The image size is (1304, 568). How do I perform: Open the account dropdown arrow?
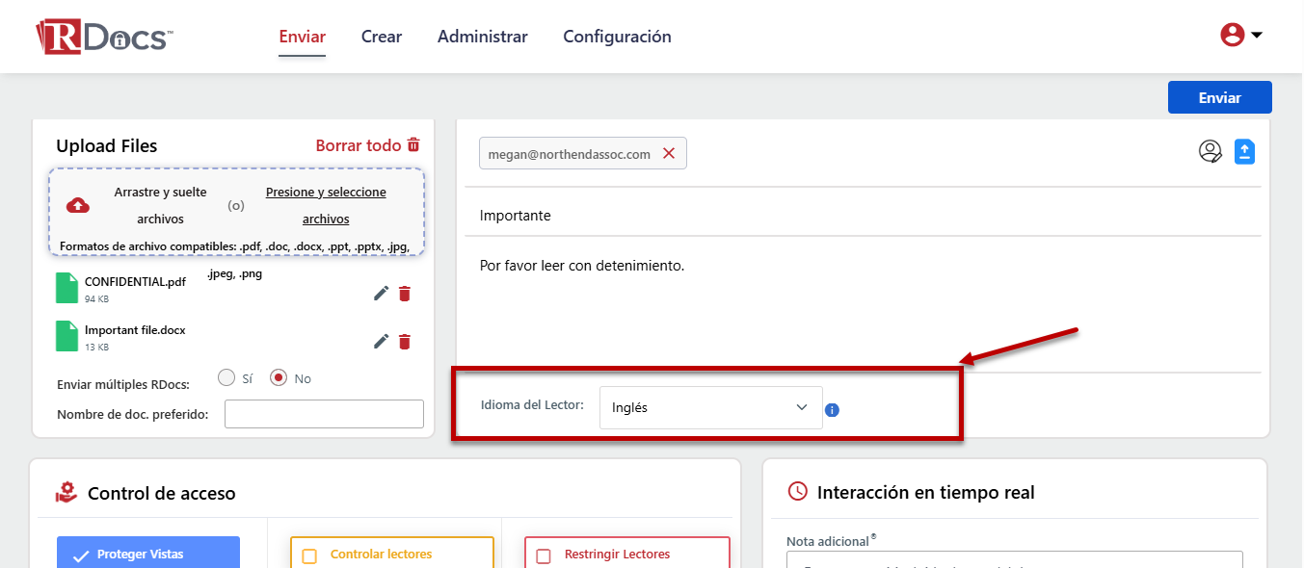[1257, 36]
